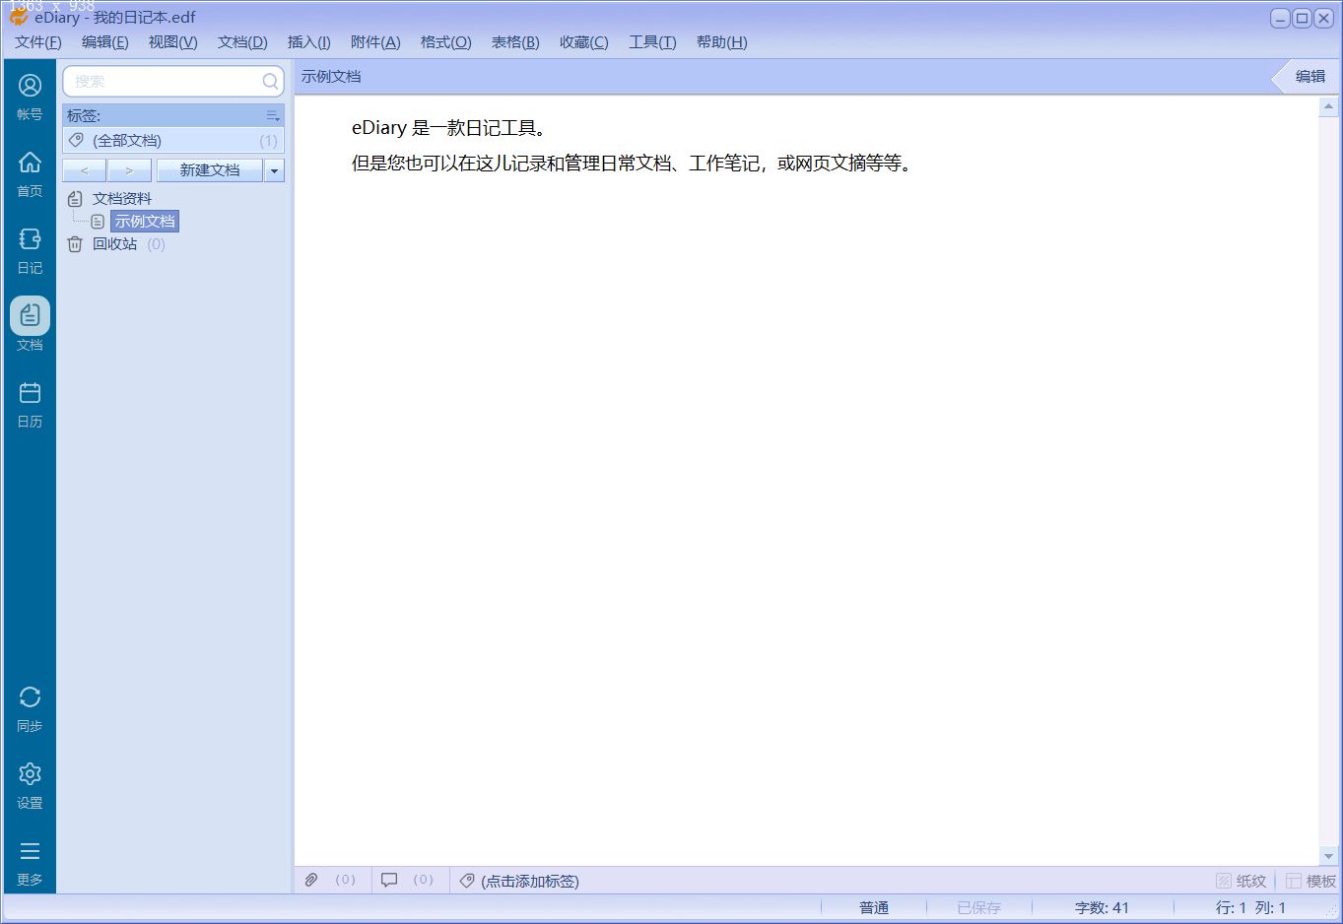This screenshot has height=924, width=1343.
Task: Select the 文档资料 tree node
Action: (x=122, y=199)
